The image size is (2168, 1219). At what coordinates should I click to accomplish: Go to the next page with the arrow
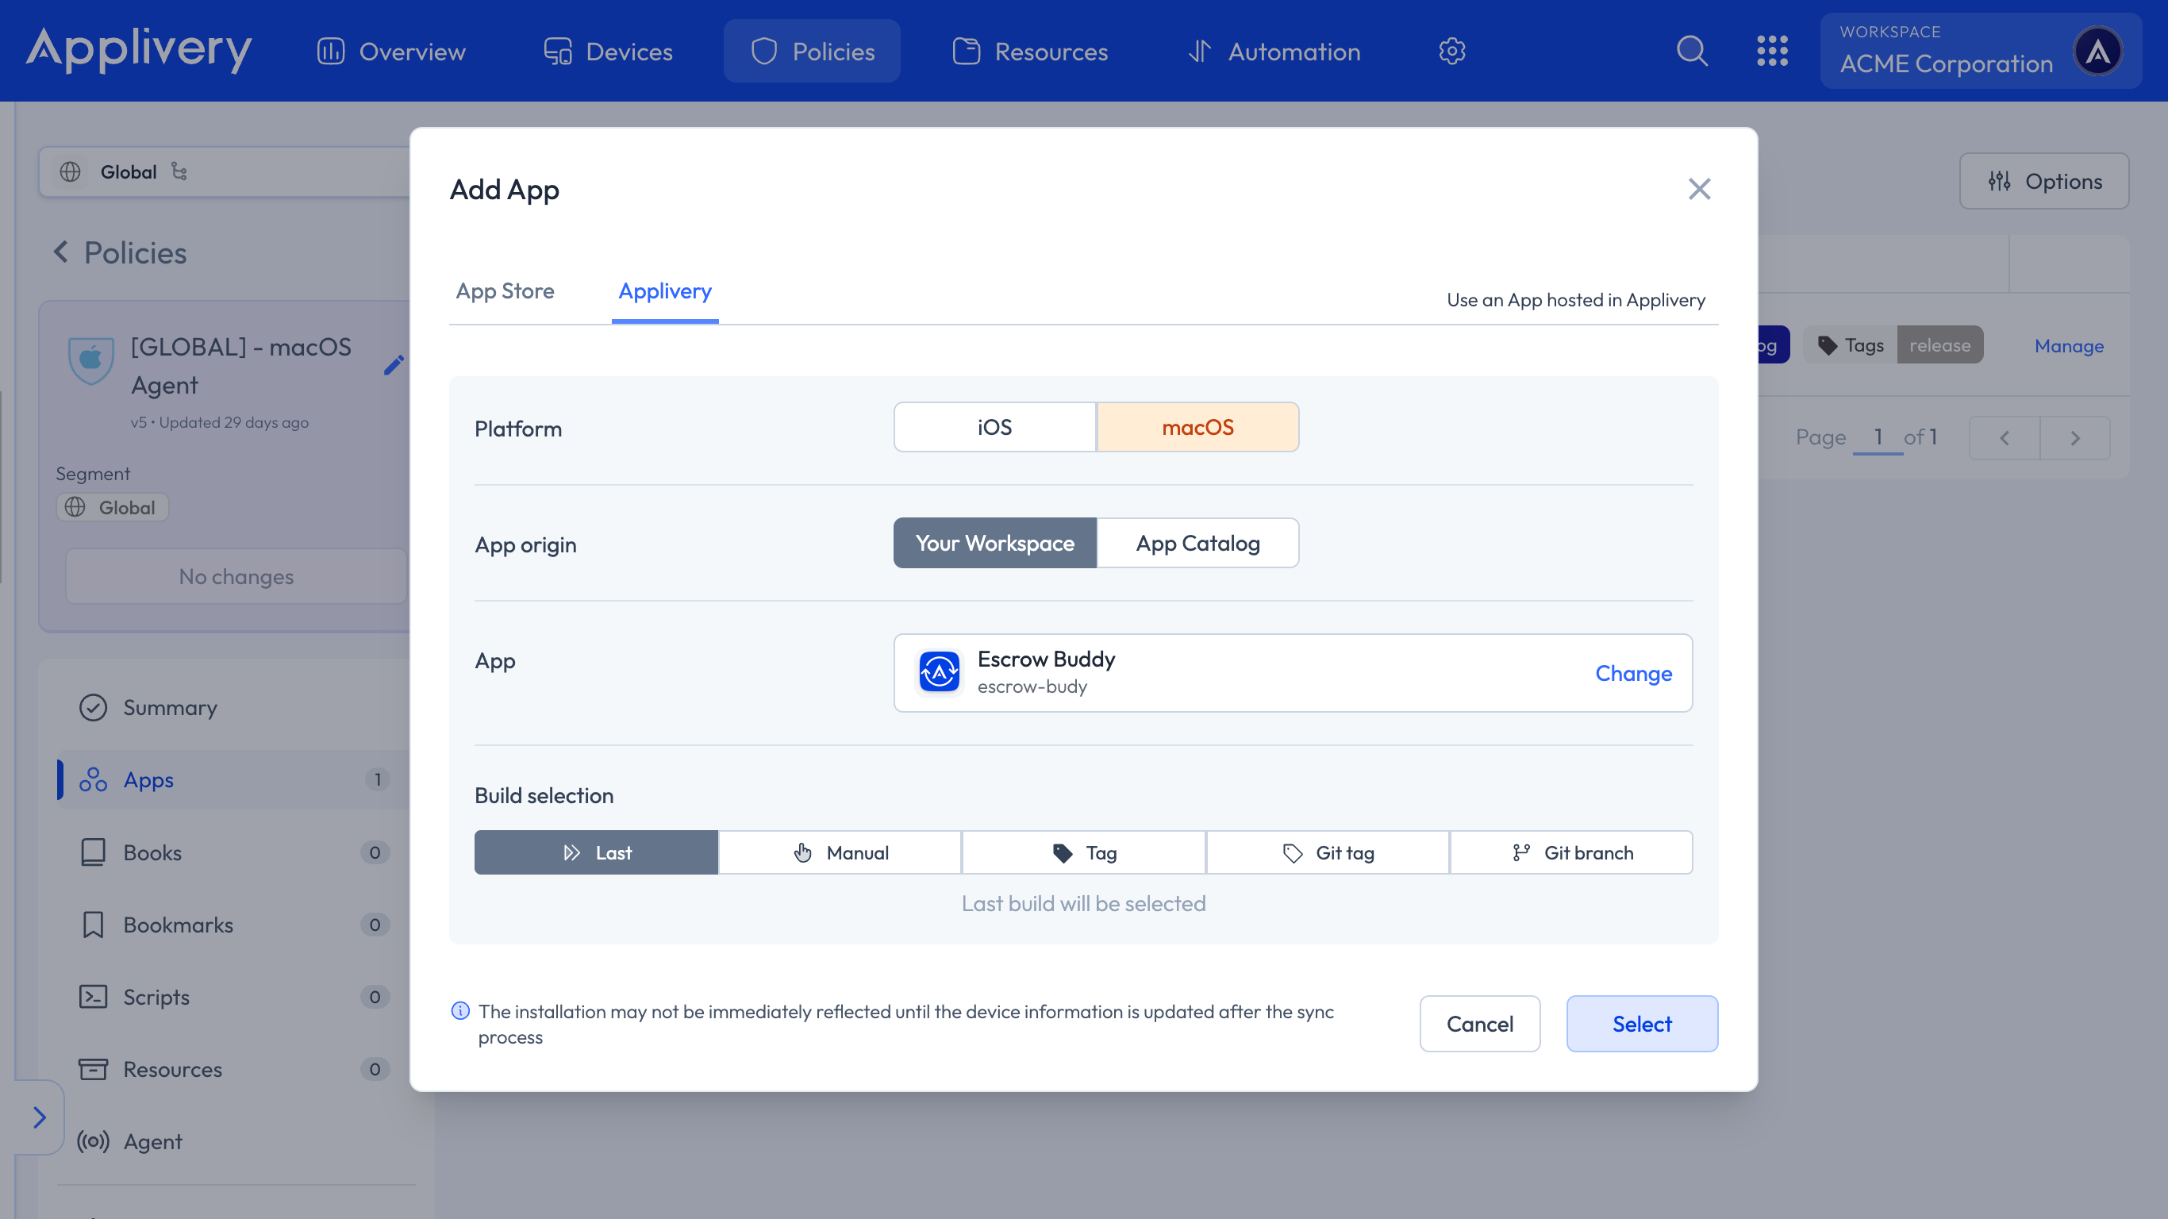click(2074, 437)
